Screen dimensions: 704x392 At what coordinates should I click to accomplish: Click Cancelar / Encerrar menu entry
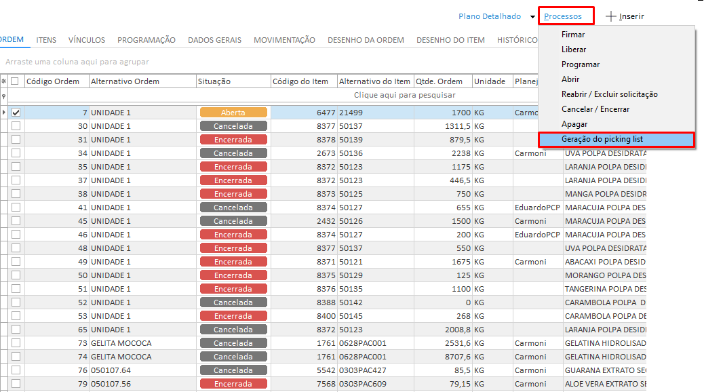point(595,109)
